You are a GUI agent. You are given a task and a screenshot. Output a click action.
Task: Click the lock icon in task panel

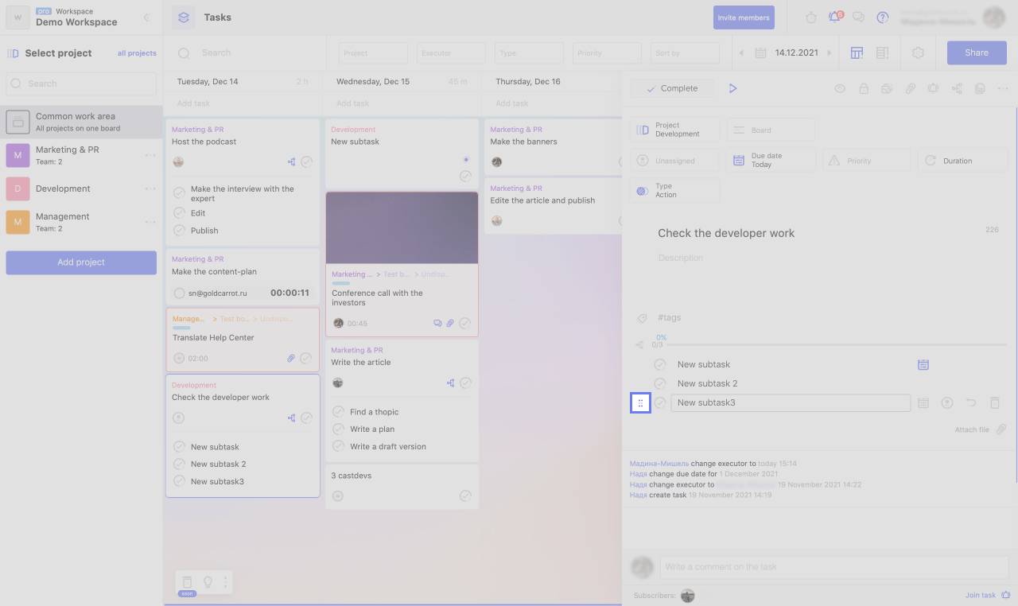[863, 89]
